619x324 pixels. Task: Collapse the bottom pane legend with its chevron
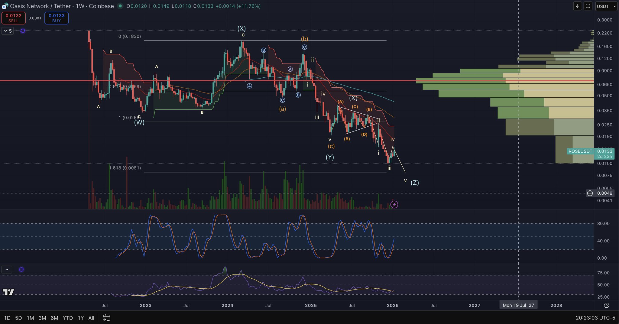7,269
